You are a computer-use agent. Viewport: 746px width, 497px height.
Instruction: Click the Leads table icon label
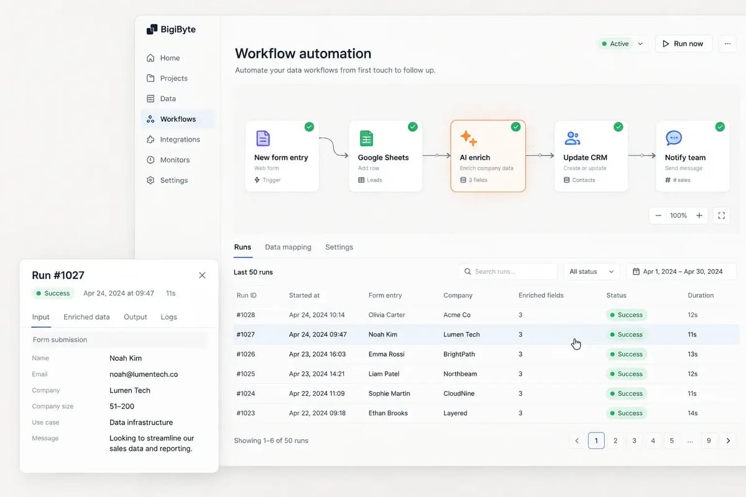pos(371,180)
